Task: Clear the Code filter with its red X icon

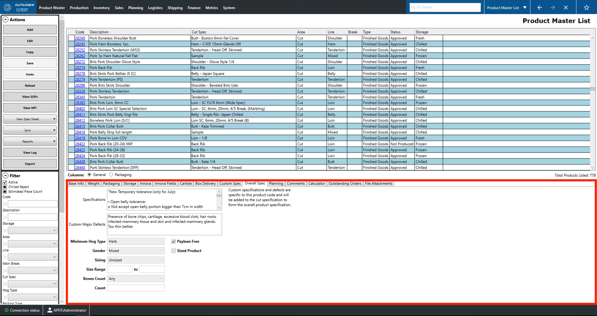Action: click(5, 204)
